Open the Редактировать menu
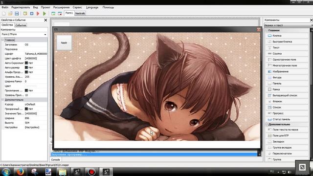The image size is (313, 176). [21, 7]
